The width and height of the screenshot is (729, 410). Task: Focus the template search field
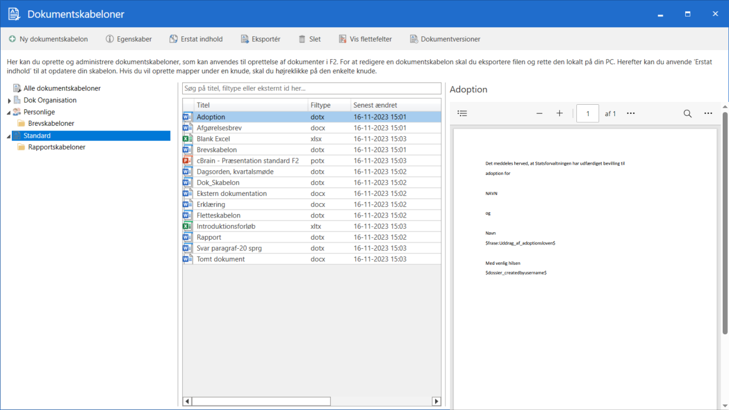(x=312, y=88)
